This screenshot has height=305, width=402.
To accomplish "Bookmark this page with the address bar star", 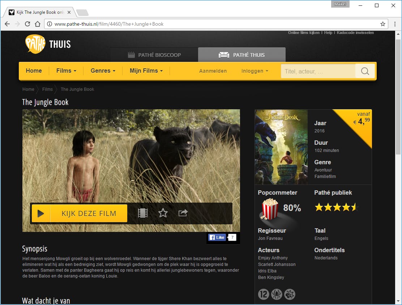I will (382, 24).
